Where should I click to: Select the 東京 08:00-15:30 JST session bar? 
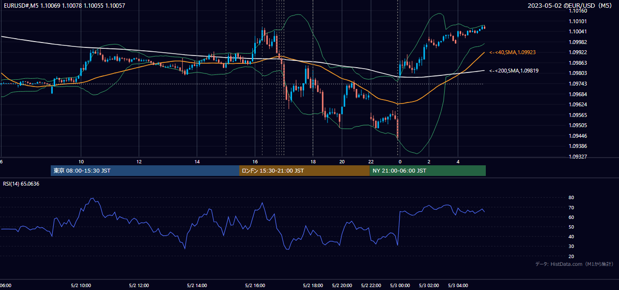click(145, 171)
